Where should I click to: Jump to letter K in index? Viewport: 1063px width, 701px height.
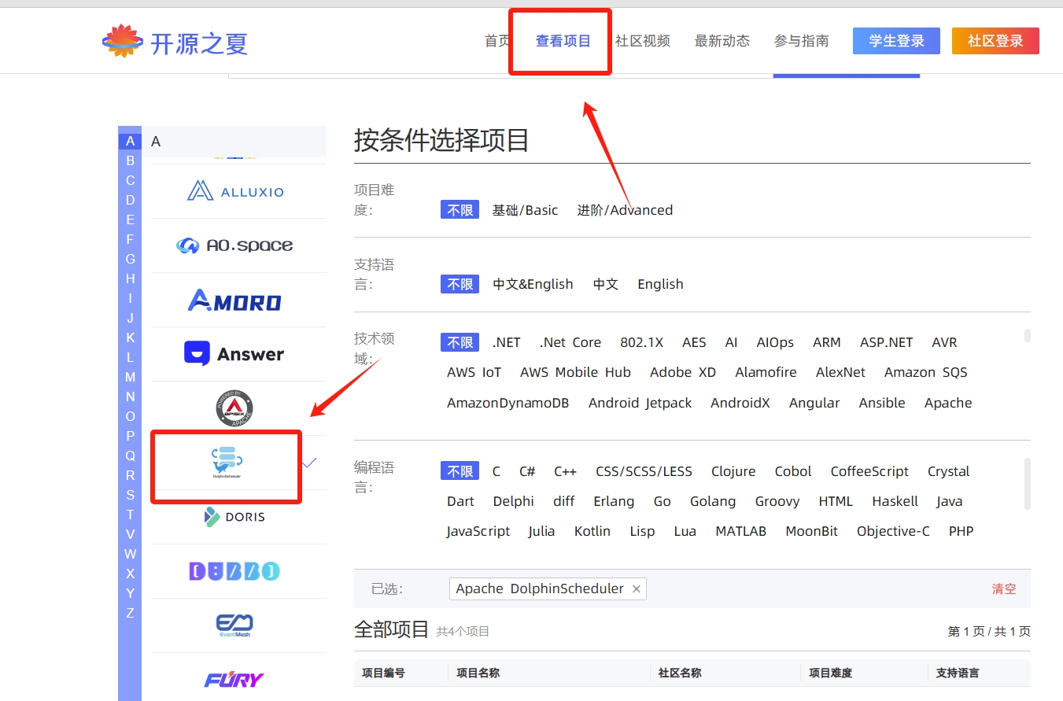point(130,338)
